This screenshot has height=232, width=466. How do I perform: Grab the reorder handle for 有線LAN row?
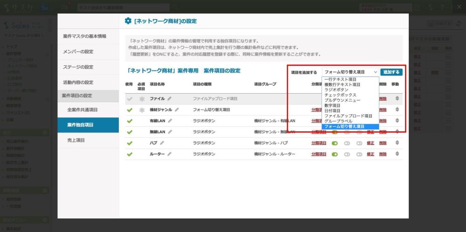click(397, 121)
